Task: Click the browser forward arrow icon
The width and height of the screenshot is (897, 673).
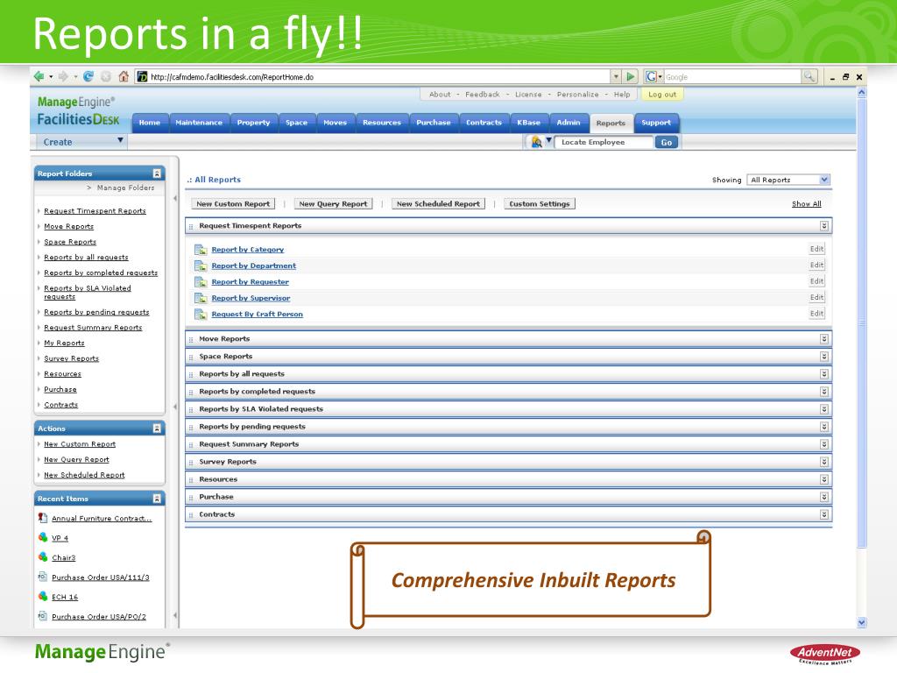Action: (x=63, y=76)
